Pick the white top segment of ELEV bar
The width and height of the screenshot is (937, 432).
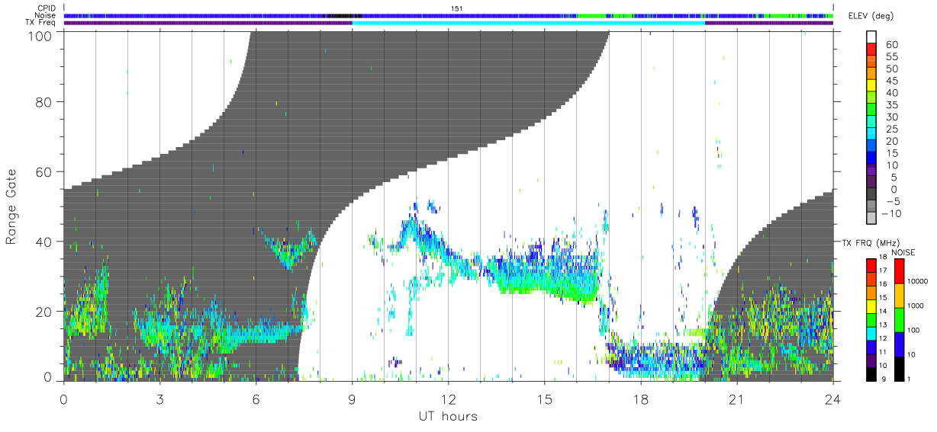[872, 38]
